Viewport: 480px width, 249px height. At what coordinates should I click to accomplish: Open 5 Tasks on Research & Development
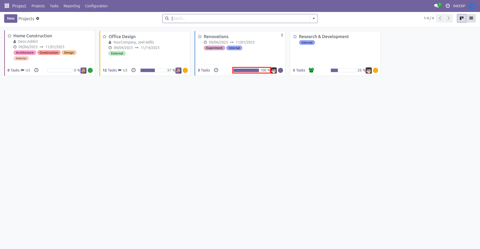(x=299, y=70)
